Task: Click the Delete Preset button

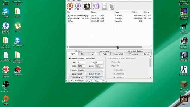Action: pyautogui.click(x=95, y=74)
